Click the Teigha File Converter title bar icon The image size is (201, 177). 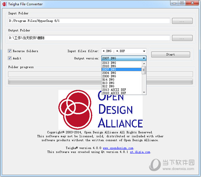(4, 4)
